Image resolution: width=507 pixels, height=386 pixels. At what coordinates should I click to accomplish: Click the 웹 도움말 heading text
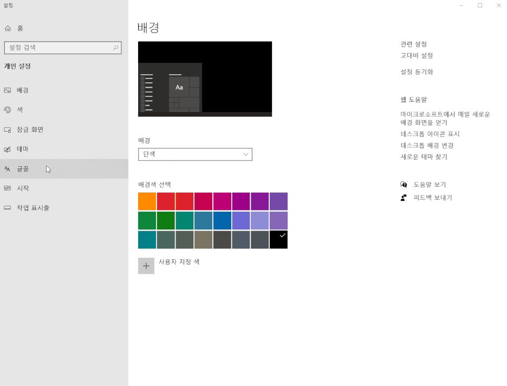(413, 100)
